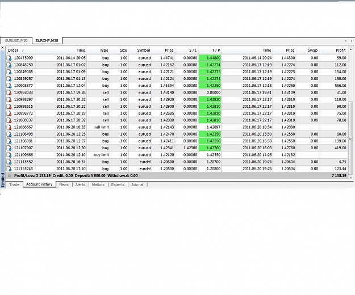Select the green T/P cell 1.42760
The width and height of the screenshot is (355, 295).
coord(210,148)
